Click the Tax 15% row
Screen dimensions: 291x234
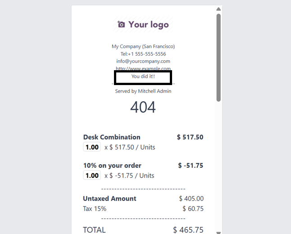coord(143,209)
